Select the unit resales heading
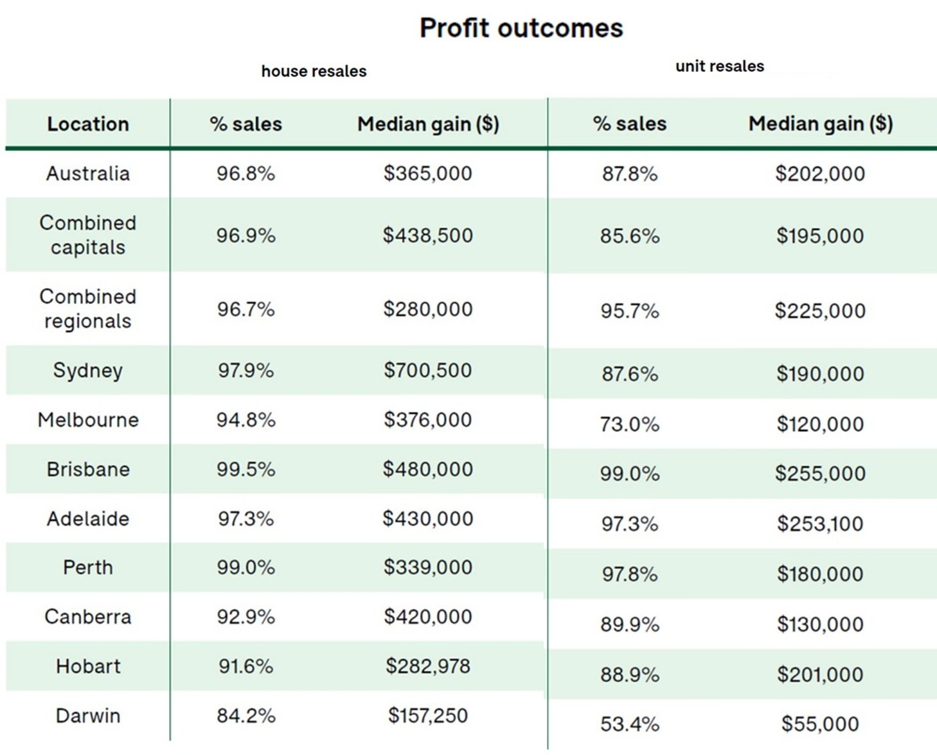Viewport: 937px width, 755px height. (x=720, y=66)
